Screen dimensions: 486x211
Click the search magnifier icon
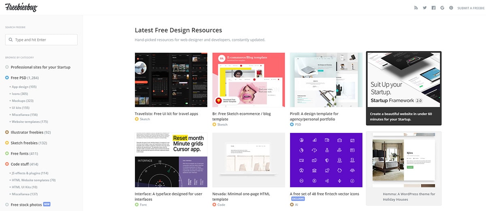(11, 40)
